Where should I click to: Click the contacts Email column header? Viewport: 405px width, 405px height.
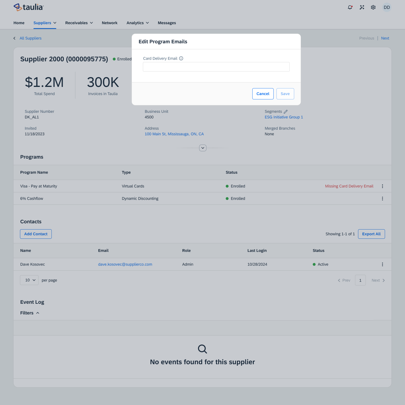click(x=103, y=251)
